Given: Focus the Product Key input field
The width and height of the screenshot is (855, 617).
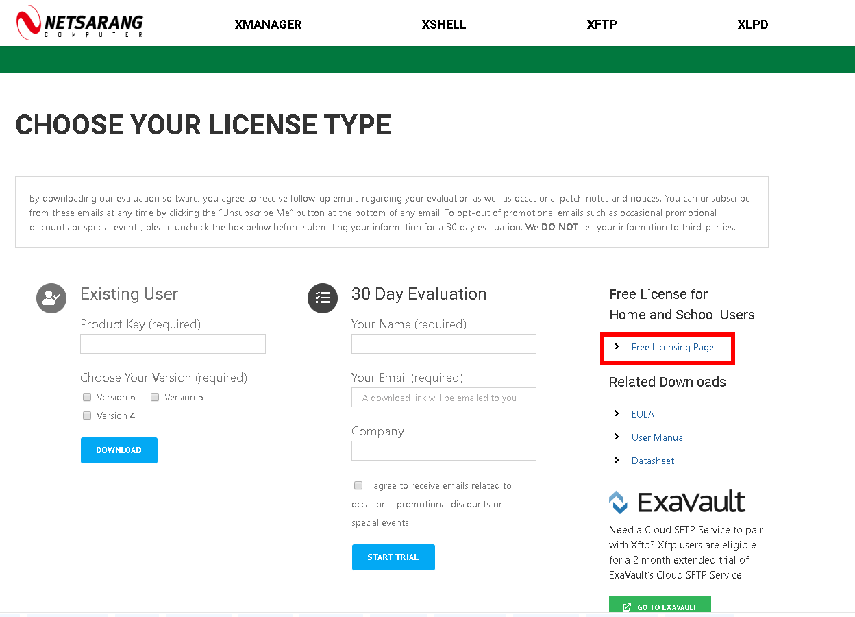Looking at the screenshot, I should (173, 344).
